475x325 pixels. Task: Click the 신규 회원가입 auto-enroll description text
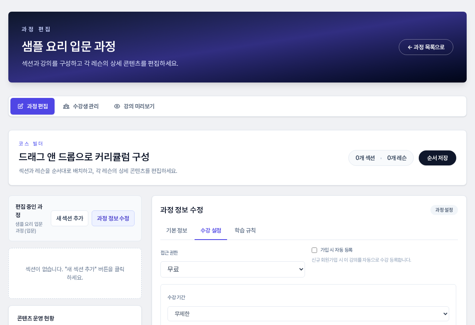click(361, 260)
